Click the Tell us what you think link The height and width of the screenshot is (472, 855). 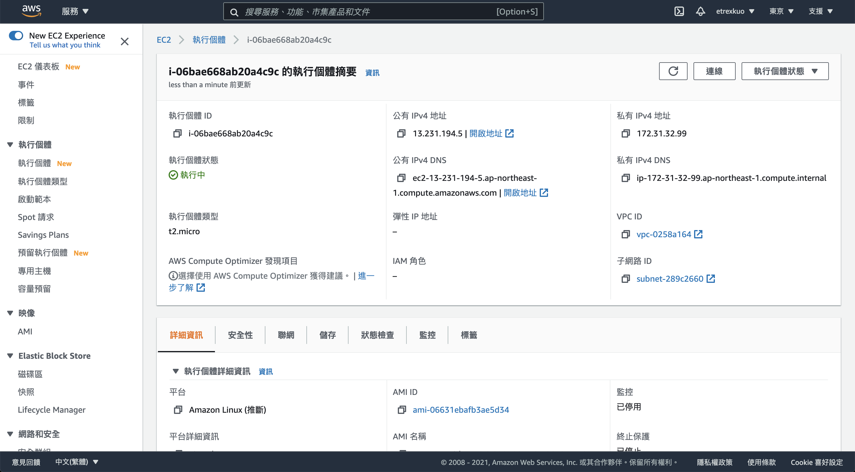65,45
